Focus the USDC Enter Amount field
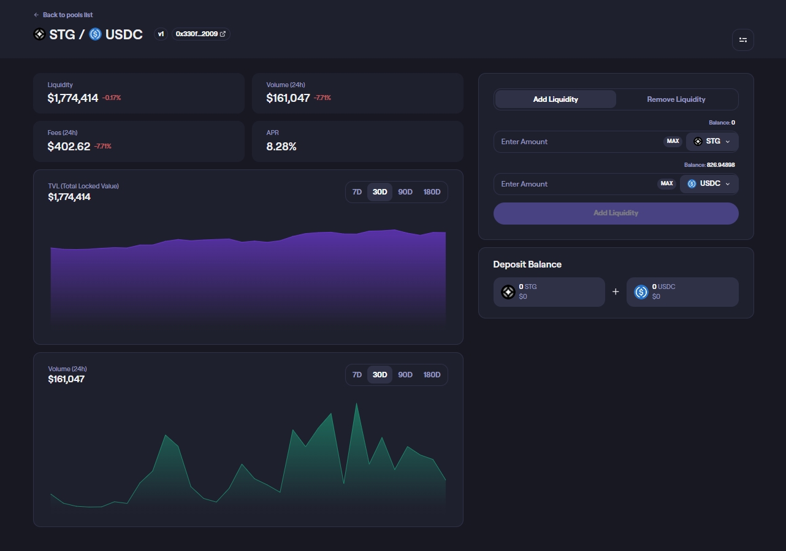786x551 pixels. point(573,184)
